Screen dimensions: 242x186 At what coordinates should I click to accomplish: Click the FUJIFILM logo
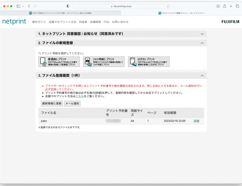231,21
